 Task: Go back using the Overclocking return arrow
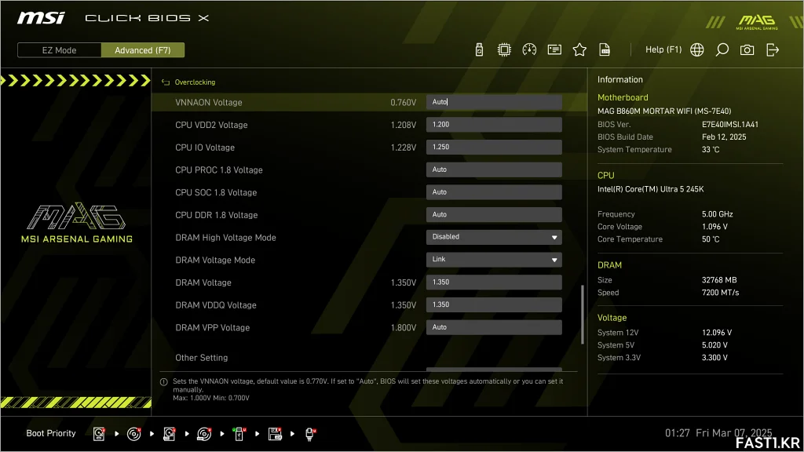pos(165,82)
